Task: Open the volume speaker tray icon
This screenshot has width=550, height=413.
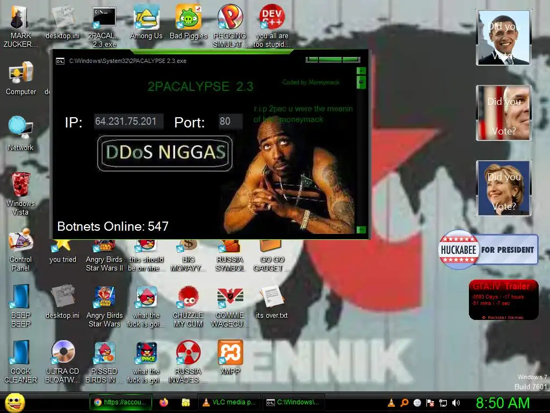Action: [x=456, y=403]
